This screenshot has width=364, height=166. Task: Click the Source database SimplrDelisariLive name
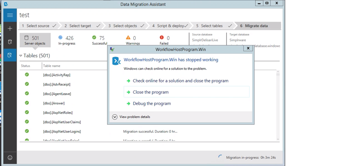coord(205,40)
